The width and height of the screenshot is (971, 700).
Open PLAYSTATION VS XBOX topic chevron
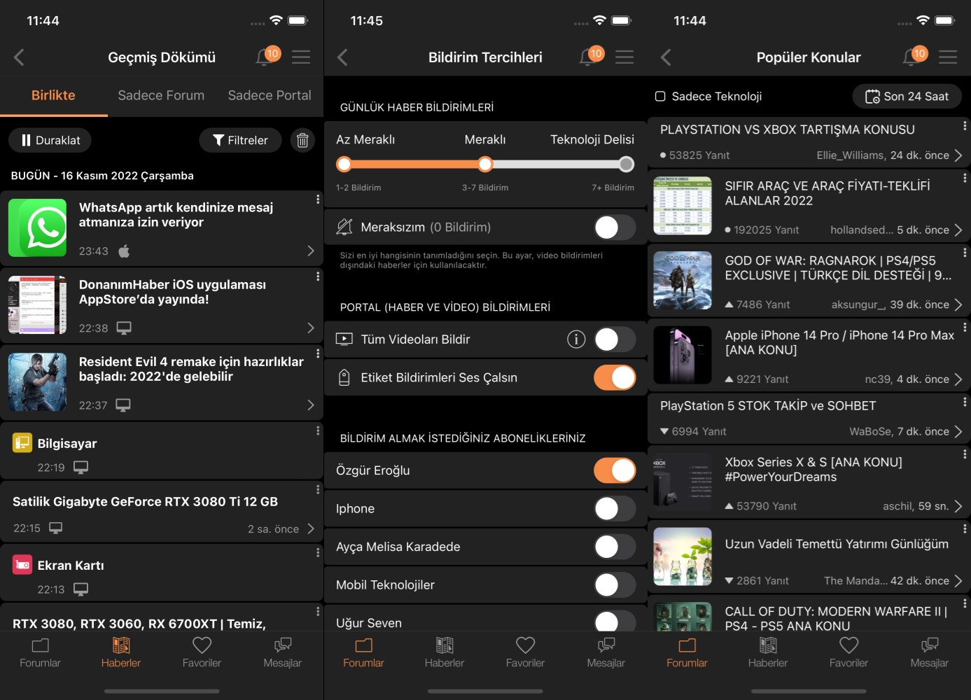tap(958, 155)
